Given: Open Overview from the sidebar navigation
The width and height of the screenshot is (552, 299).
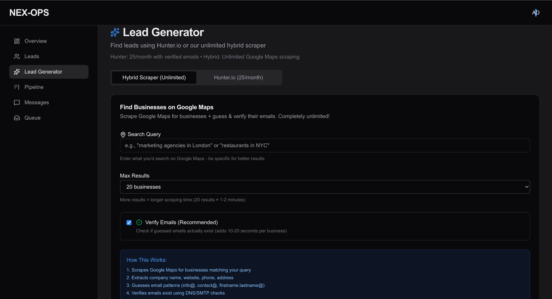Looking at the screenshot, I should point(36,41).
